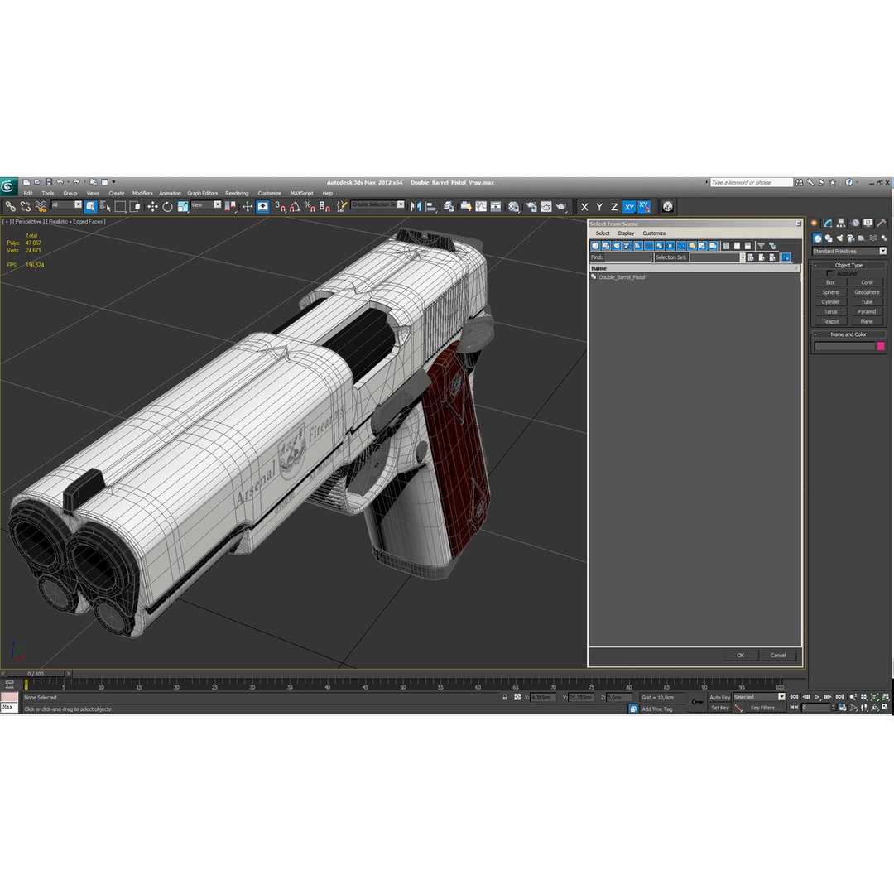
Task: Click the Sphere primitive button
Action: click(x=830, y=292)
